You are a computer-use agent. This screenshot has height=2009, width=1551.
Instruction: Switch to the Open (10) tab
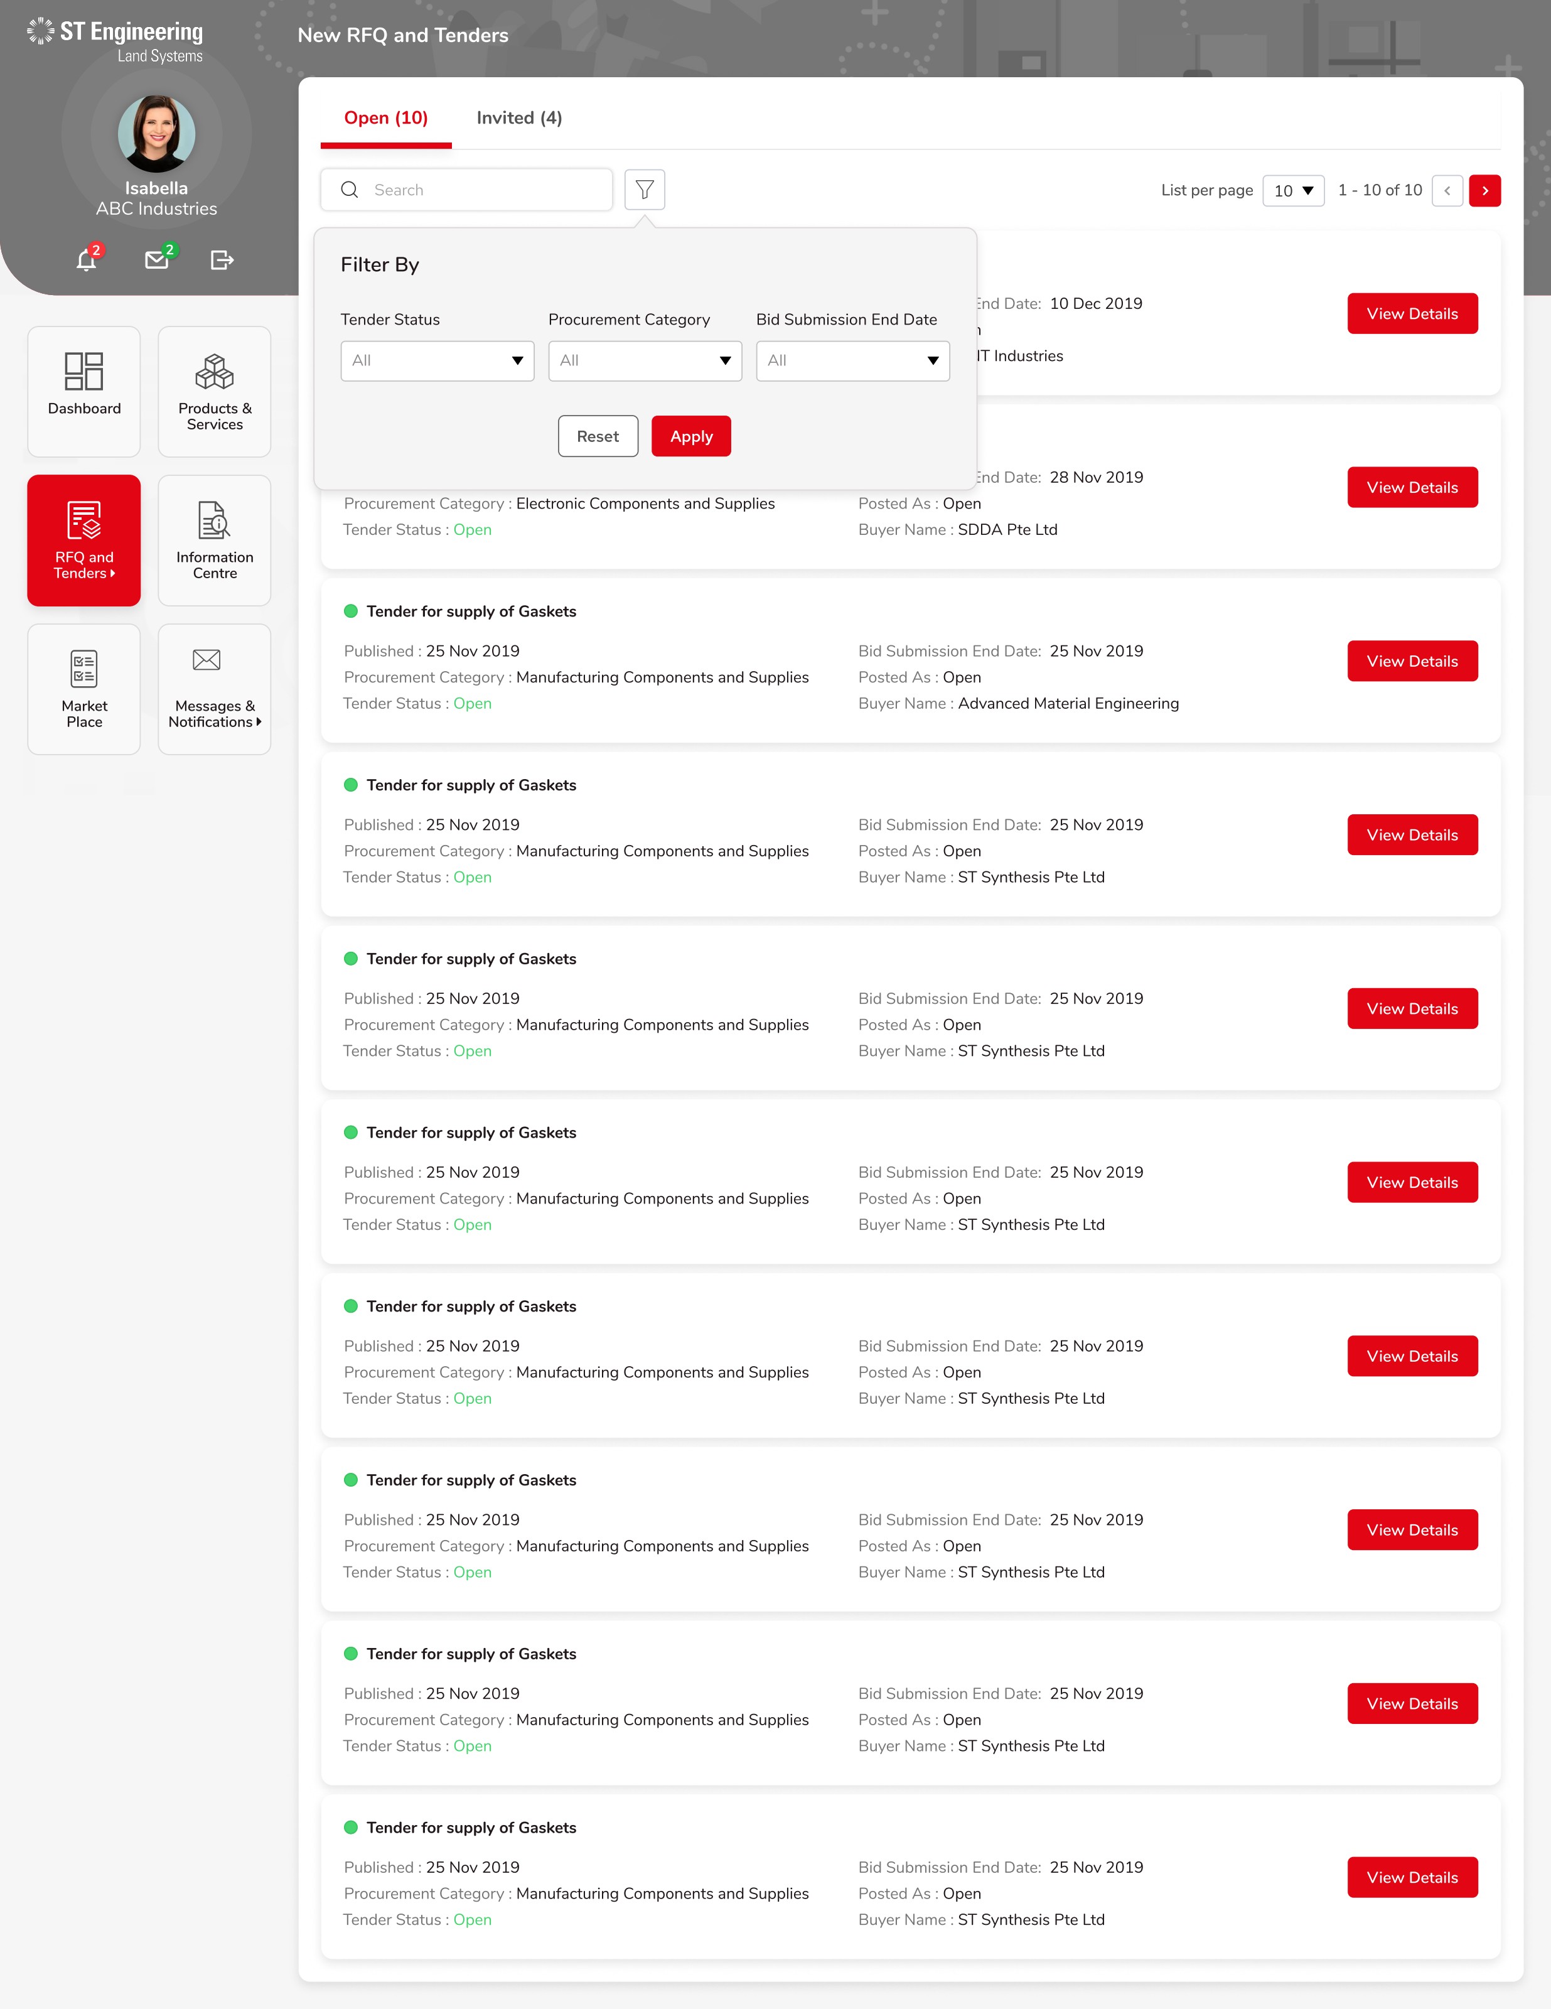387,118
